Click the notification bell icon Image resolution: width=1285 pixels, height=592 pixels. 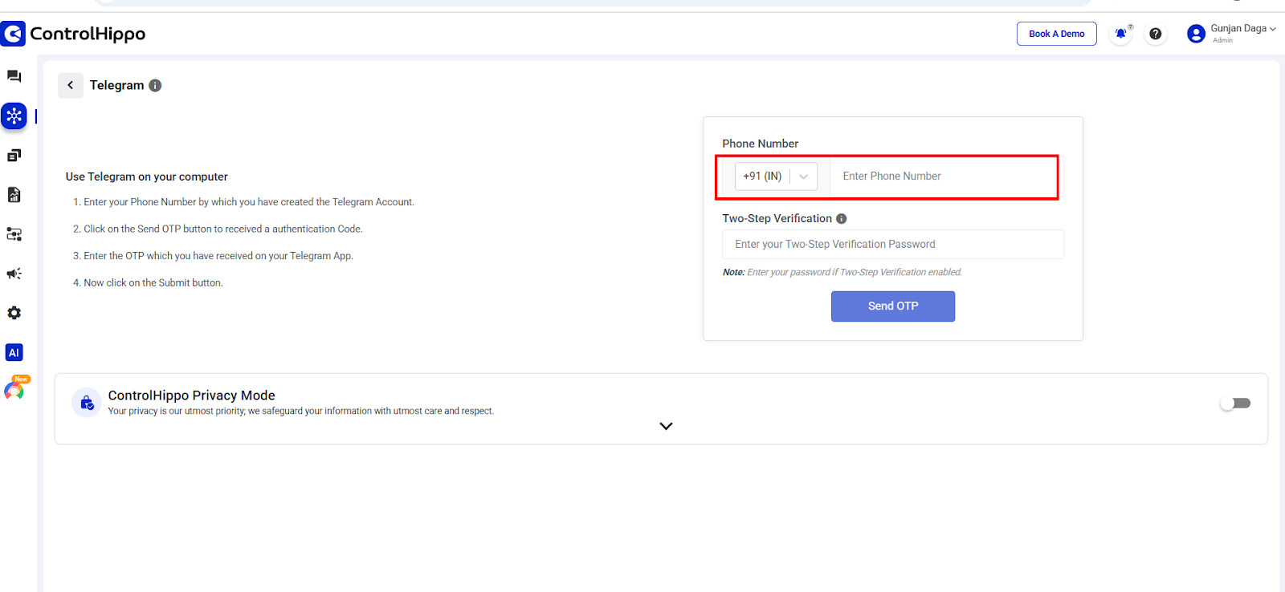[1120, 34]
